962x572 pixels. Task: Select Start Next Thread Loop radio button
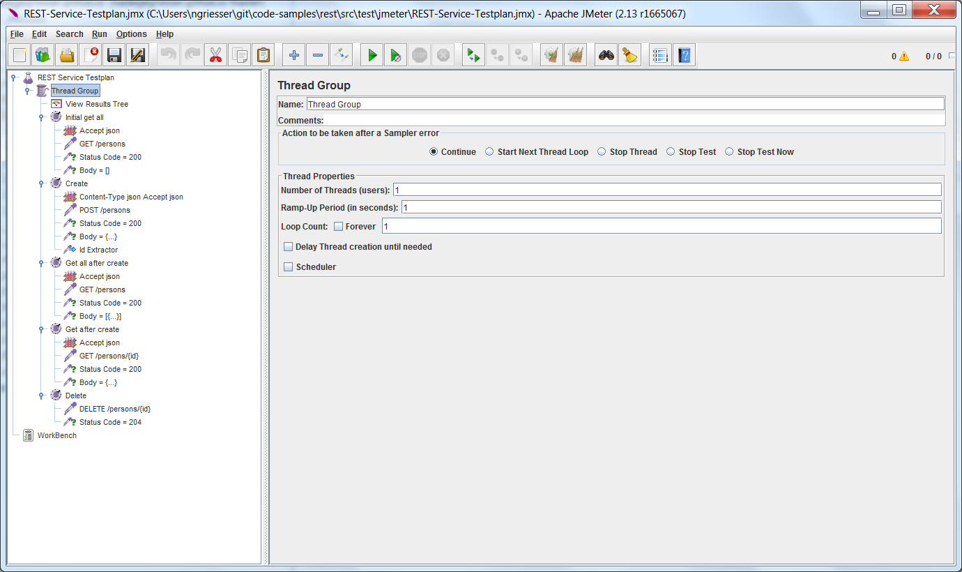point(489,151)
